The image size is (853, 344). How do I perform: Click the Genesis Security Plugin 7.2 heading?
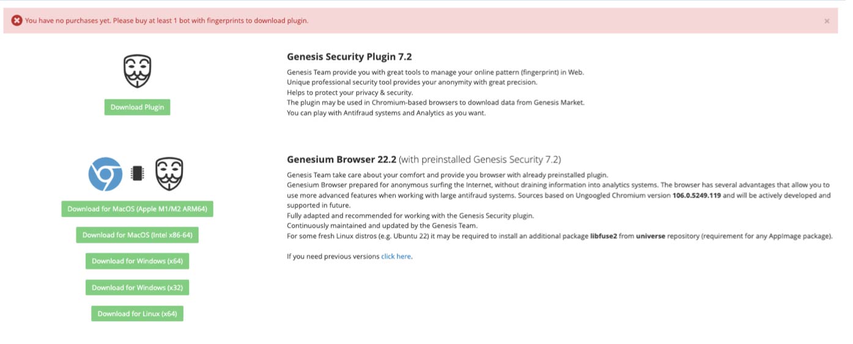(x=349, y=57)
